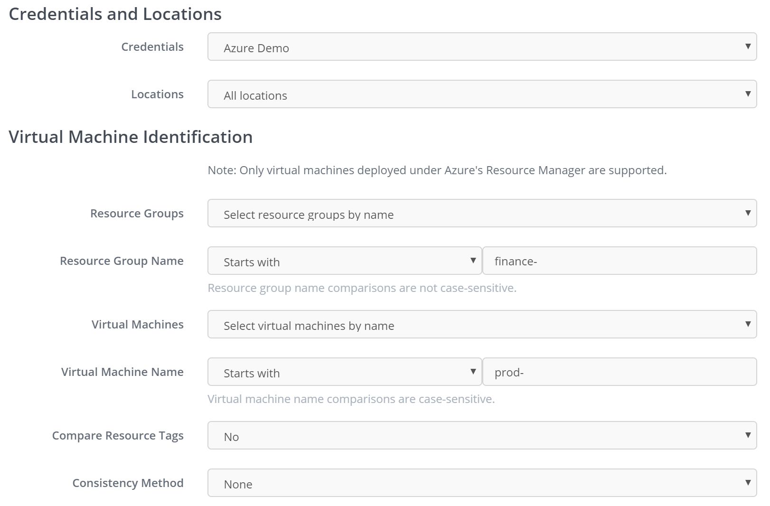Open the Compare Resource Tags dropdown

tap(481, 436)
